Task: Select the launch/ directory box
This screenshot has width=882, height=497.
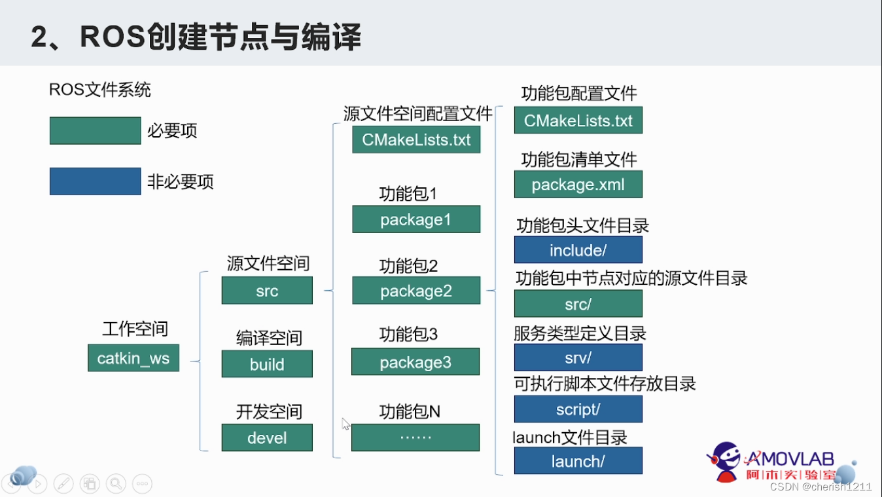Action: point(578,461)
